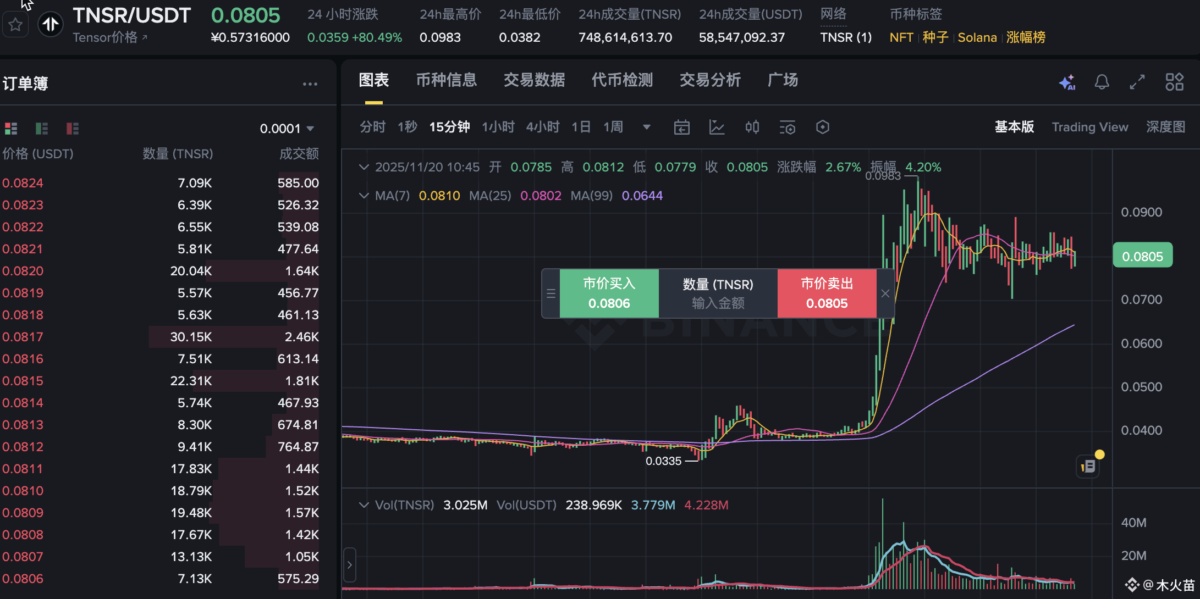Screen dimensions: 1200x599
Task: Collapse the MA indicator line chevron
Action: 364,196
